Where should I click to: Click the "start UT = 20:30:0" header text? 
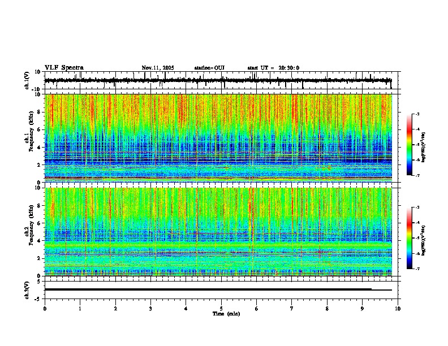(x=273, y=68)
